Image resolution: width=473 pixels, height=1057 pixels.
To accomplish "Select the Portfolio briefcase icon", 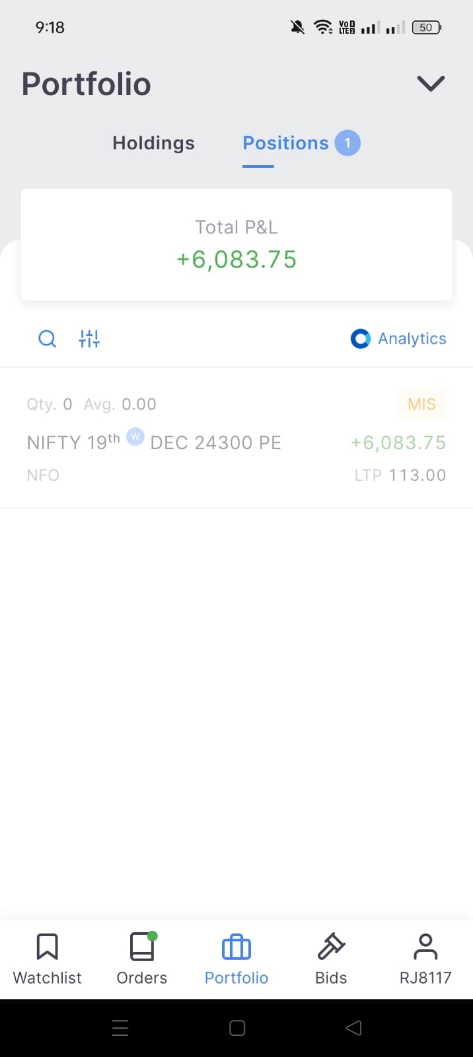I will coord(236,947).
